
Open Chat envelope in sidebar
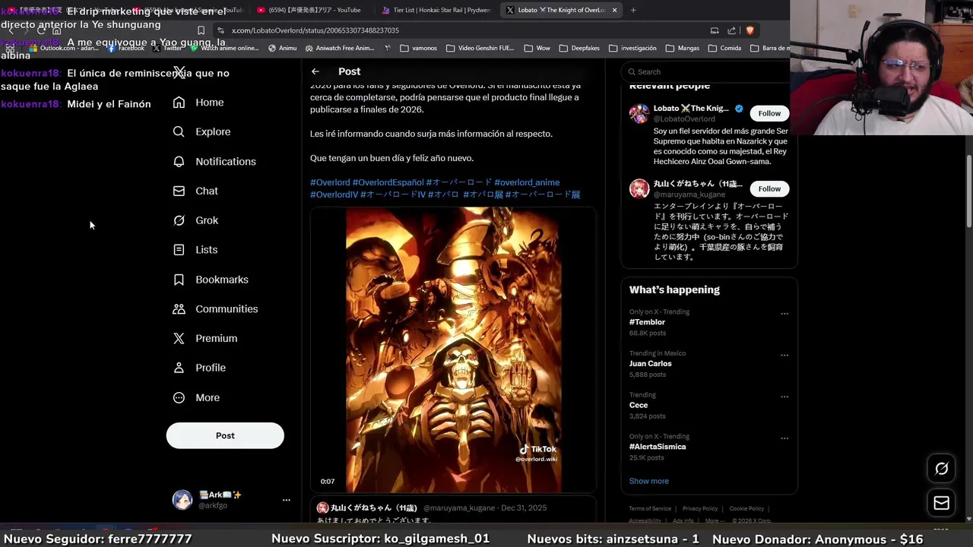195,191
